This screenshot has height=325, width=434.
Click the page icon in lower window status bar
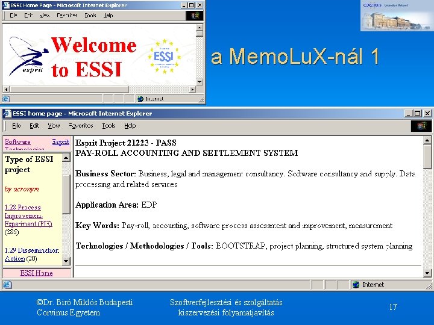point(7,285)
